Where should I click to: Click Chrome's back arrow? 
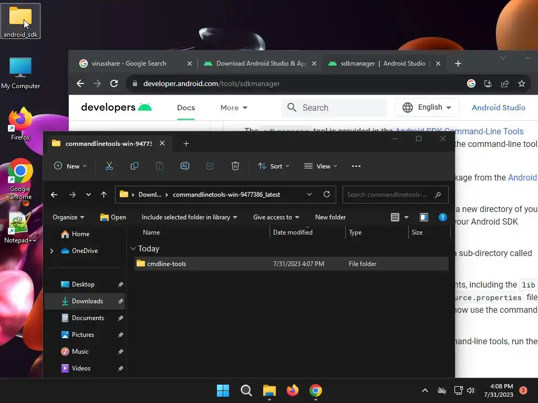(x=80, y=83)
